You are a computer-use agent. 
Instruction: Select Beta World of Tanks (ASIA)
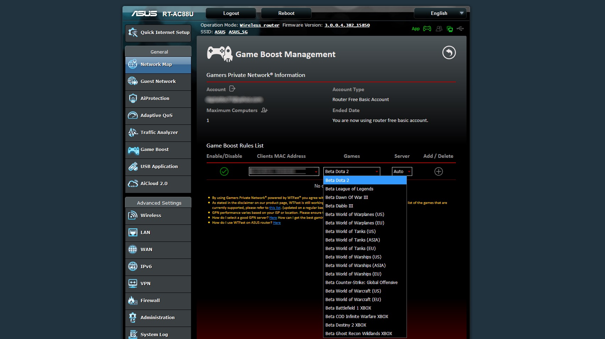point(365,240)
